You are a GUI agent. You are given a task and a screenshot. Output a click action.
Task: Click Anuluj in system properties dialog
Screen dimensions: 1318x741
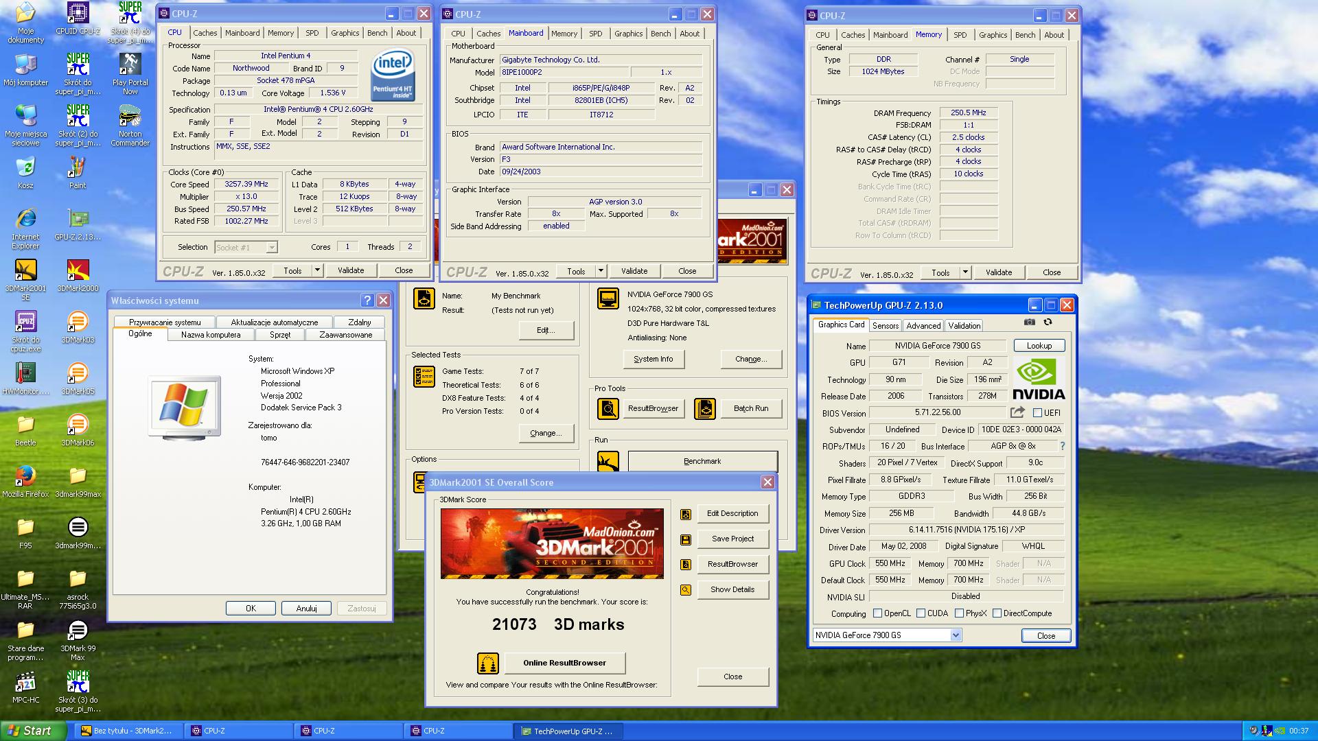(x=306, y=609)
